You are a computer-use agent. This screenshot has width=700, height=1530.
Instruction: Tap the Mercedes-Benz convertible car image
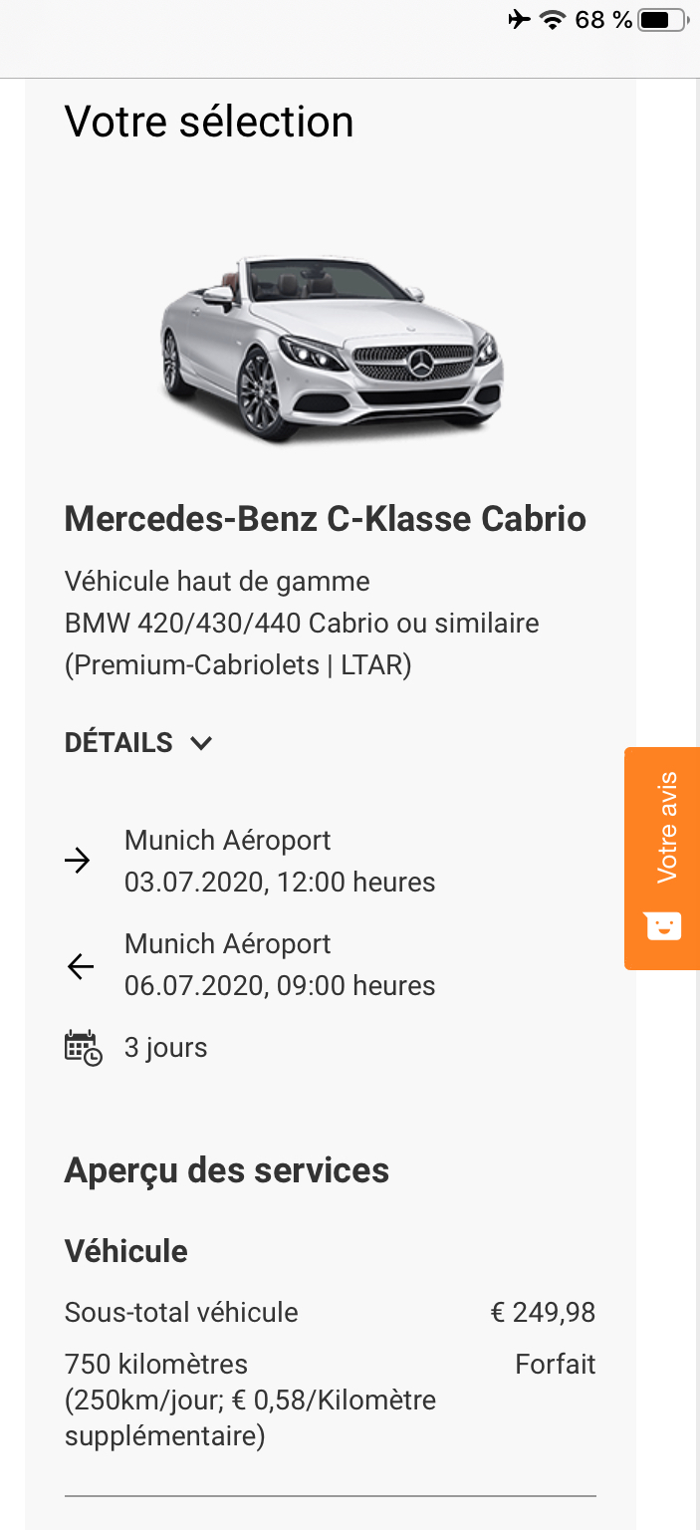[332, 348]
